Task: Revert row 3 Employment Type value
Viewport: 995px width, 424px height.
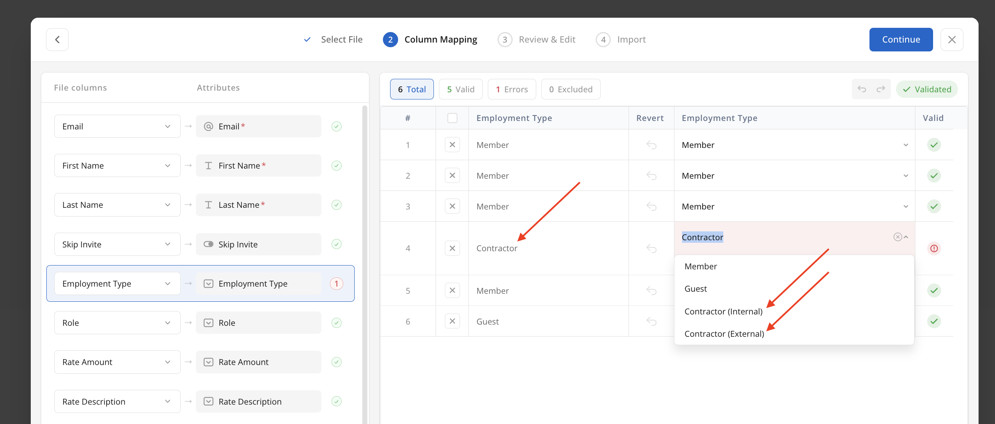Action: (651, 207)
